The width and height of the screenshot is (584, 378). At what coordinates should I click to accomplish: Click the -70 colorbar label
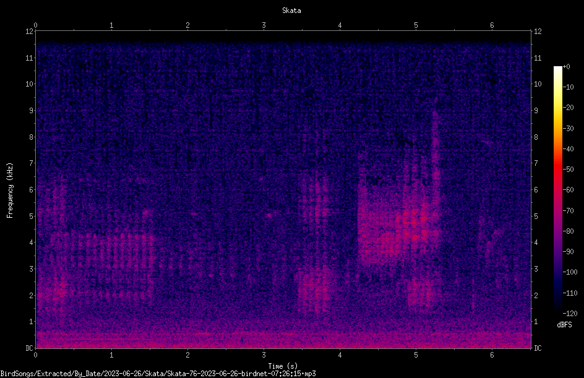tap(568, 211)
